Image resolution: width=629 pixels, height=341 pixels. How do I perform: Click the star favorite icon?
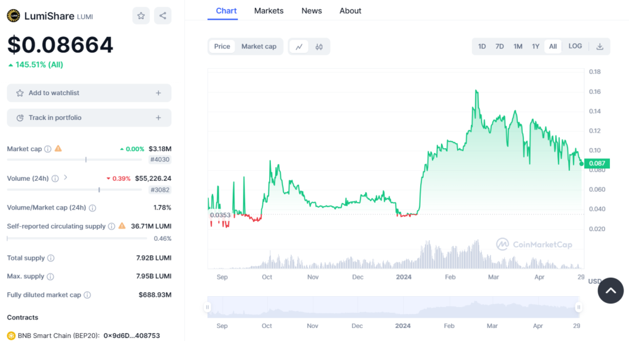(141, 16)
